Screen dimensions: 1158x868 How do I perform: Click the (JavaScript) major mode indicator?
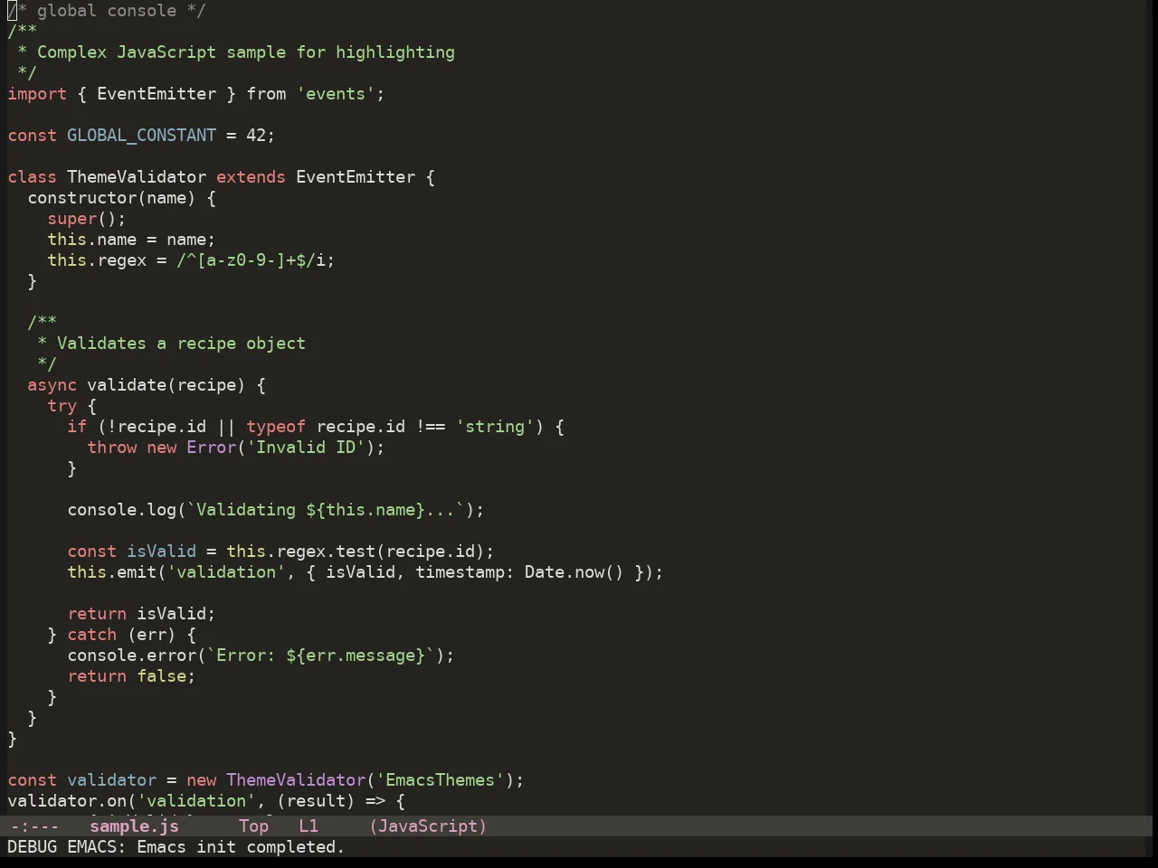(428, 826)
